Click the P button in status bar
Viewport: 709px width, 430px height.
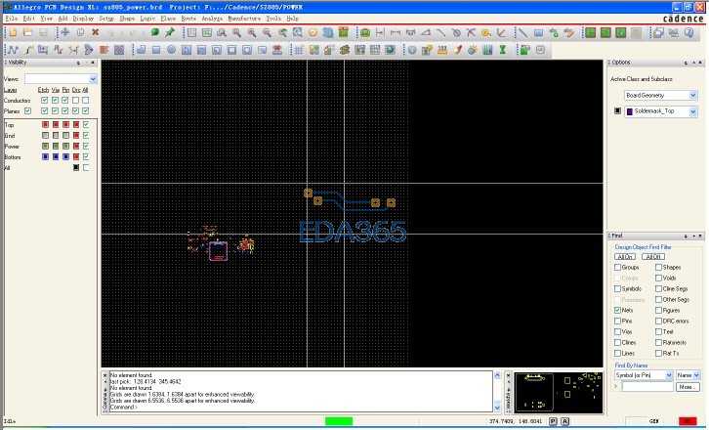tap(553, 421)
